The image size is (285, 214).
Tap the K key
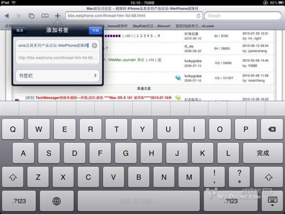[x=202, y=153]
